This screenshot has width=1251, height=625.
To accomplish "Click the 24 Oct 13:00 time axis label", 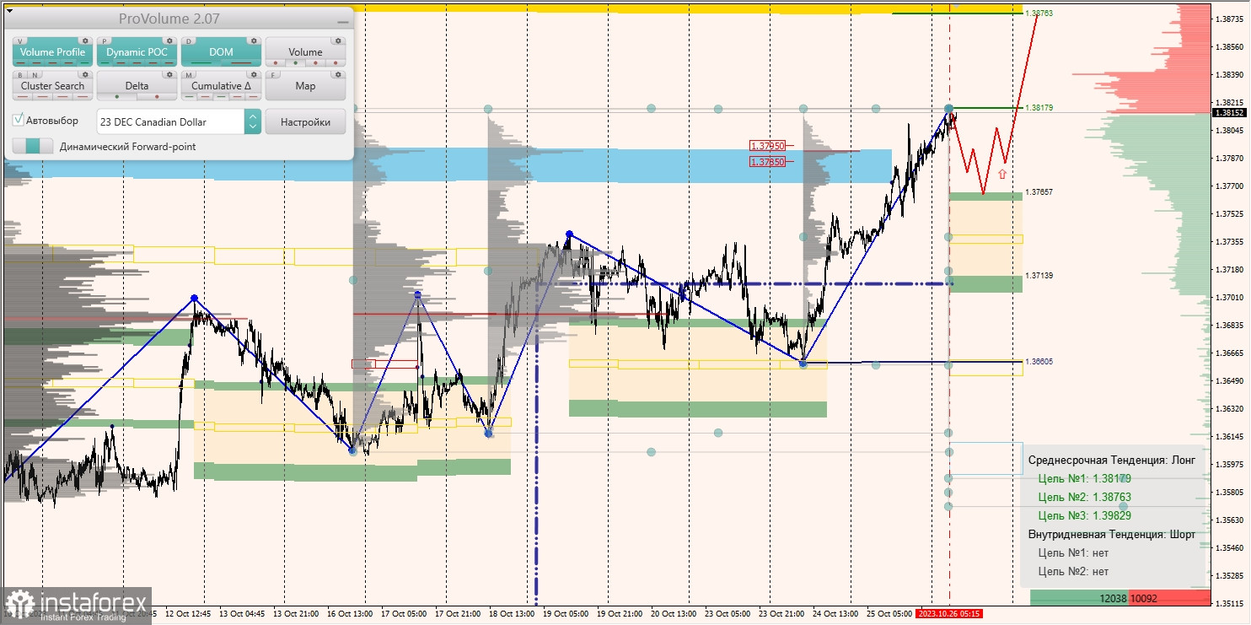I will [x=836, y=614].
